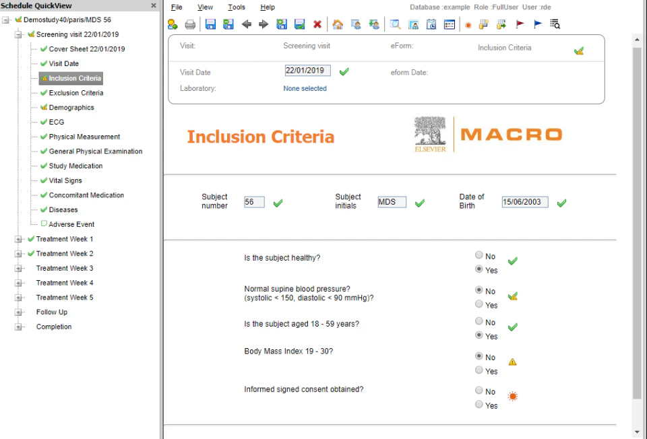Click the blue flag icon in the toolbar
This screenshot has height=439, width=647.
538,24
